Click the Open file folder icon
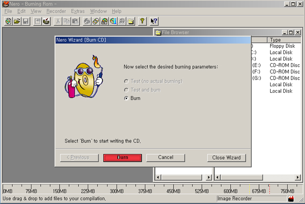This screenshot has width=305, height=204. 17,21
